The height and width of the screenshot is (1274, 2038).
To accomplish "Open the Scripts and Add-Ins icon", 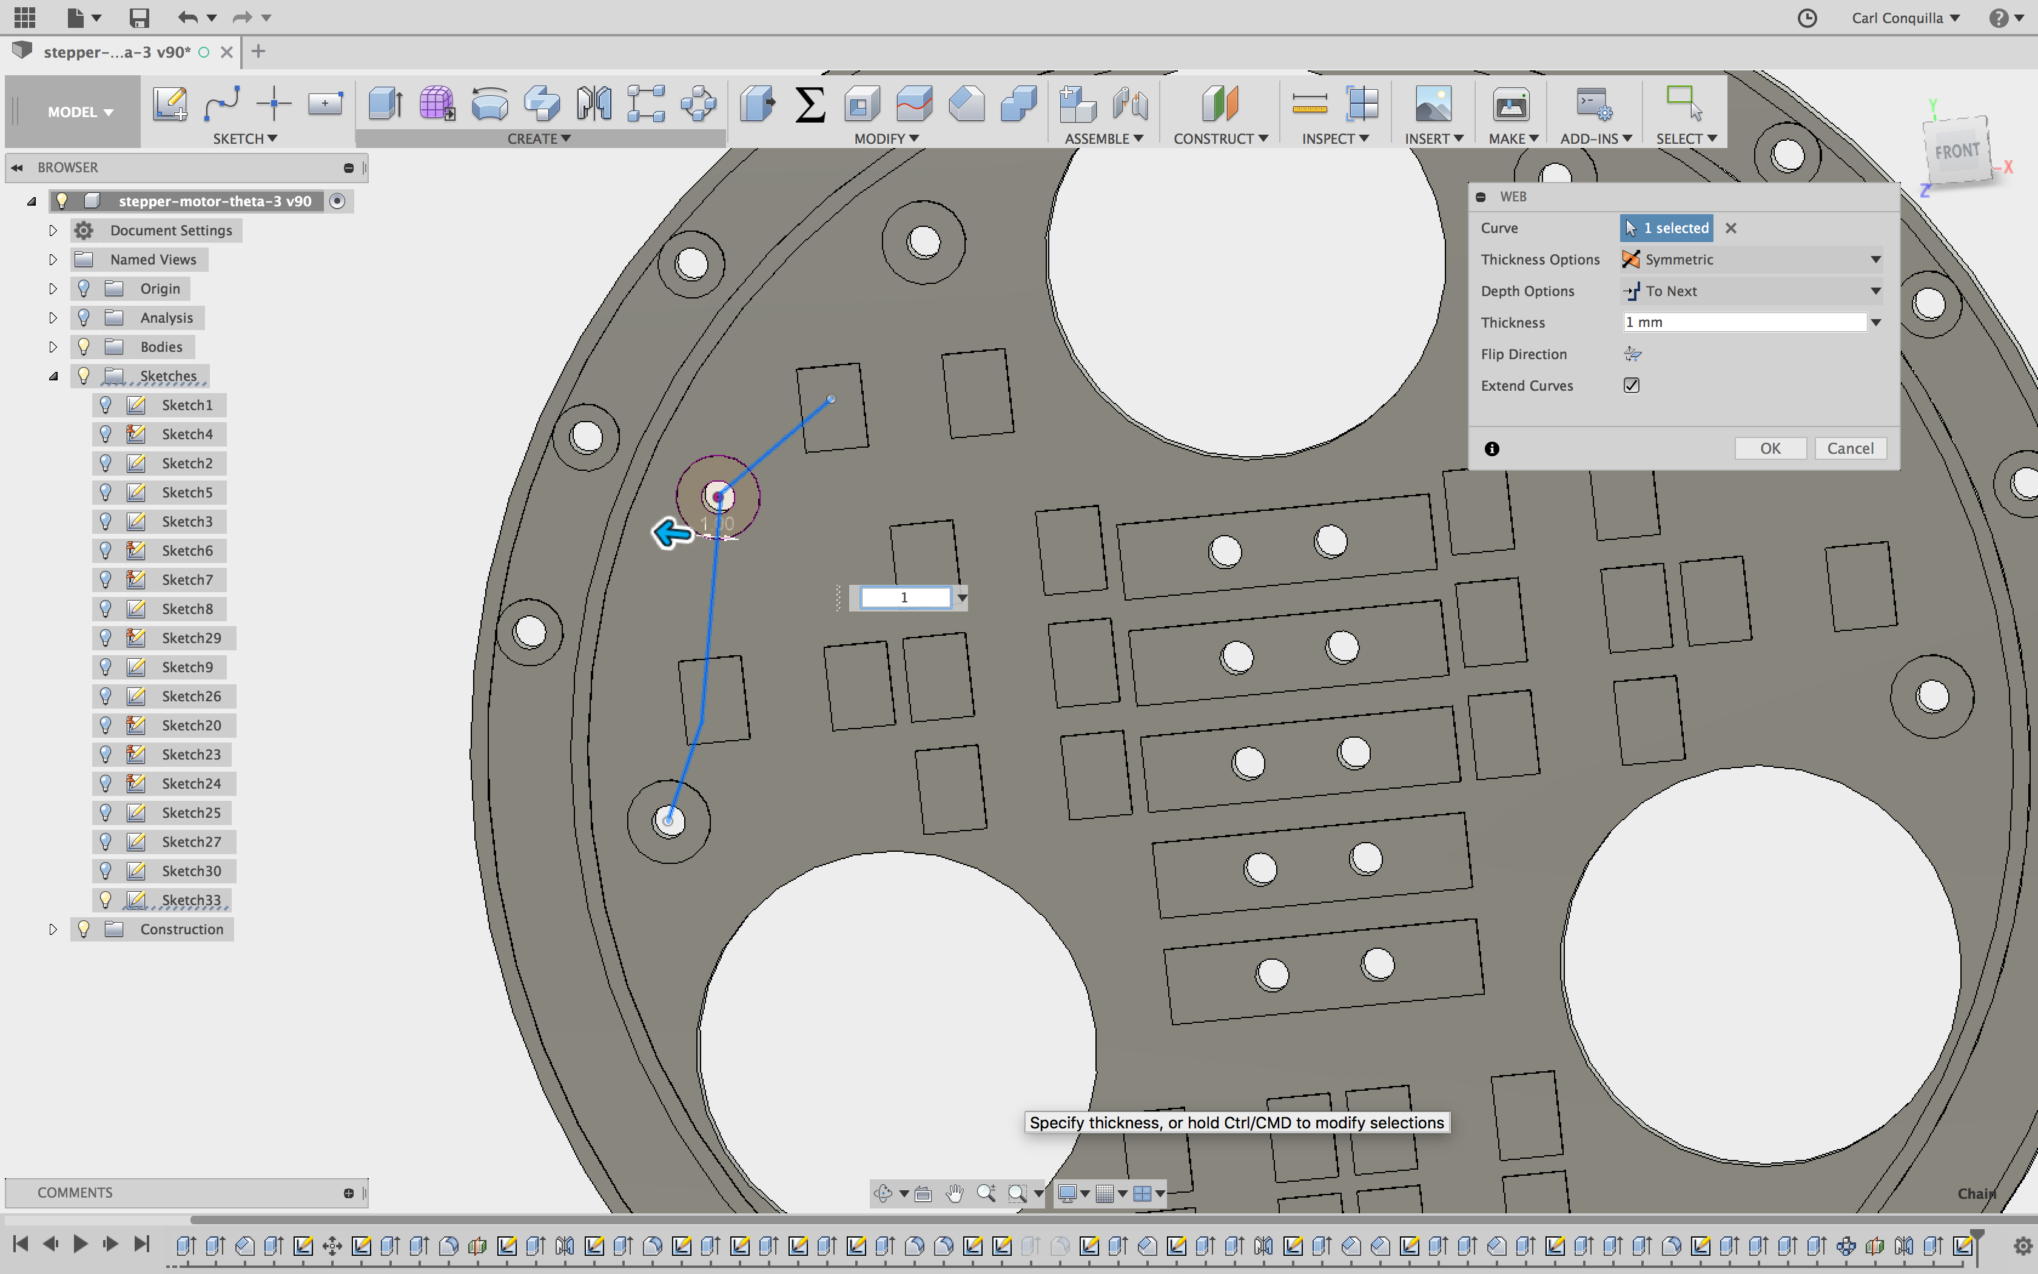I will 1593,104.
